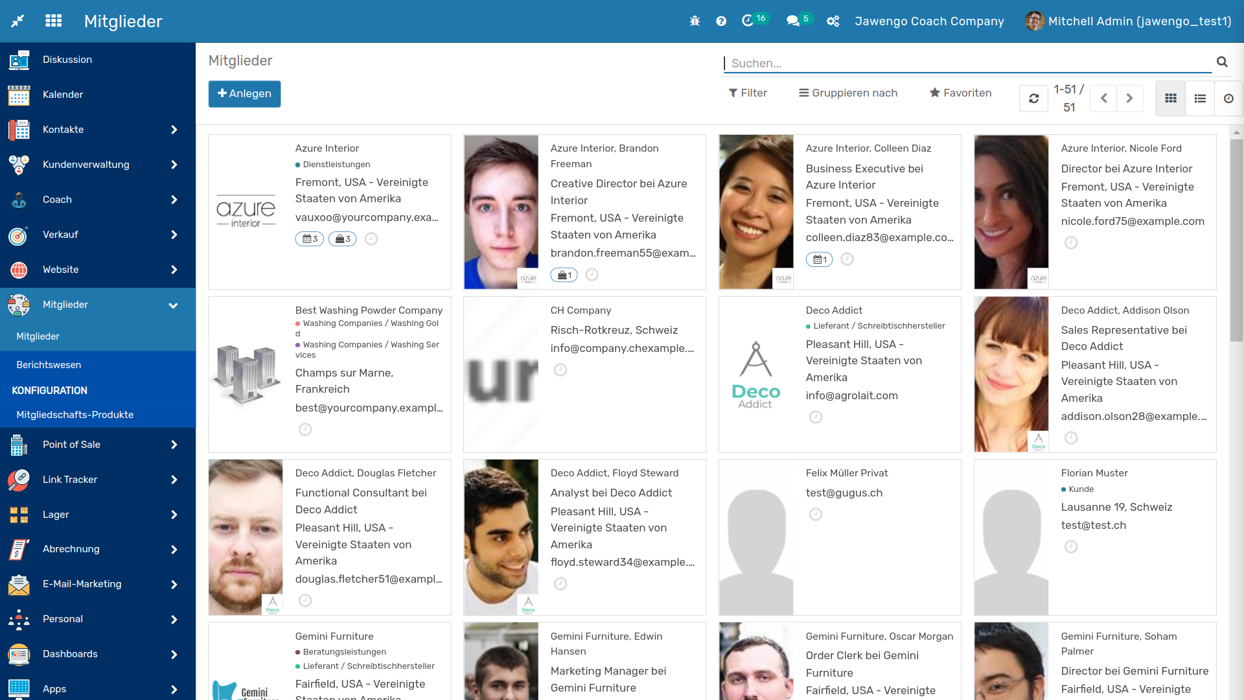Open the Filter dropdown
Image resolution: width=1244 pixels, height=700 pixels.
(x=748, y=93)
